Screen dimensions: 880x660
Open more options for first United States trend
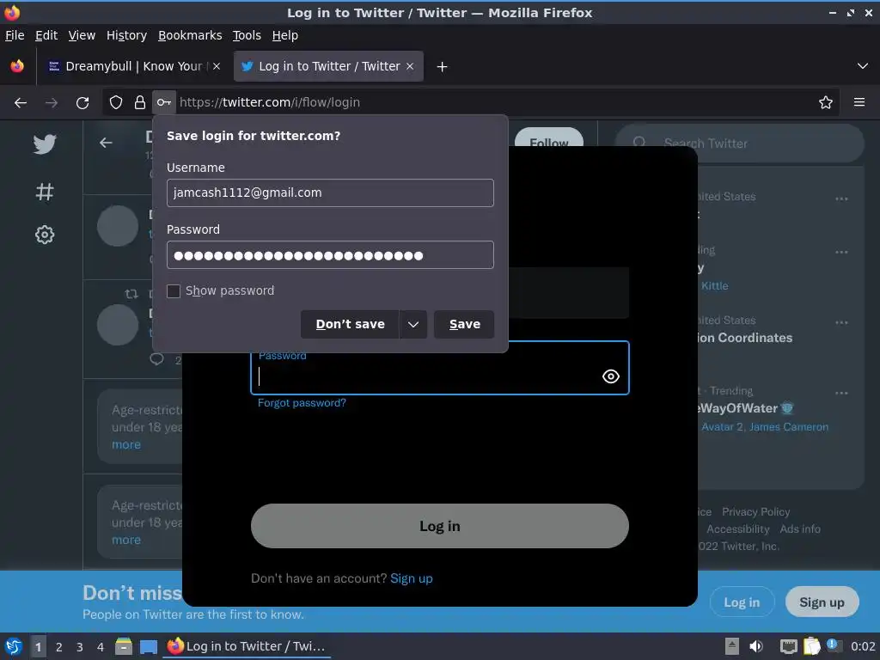(x=841, y=199)
